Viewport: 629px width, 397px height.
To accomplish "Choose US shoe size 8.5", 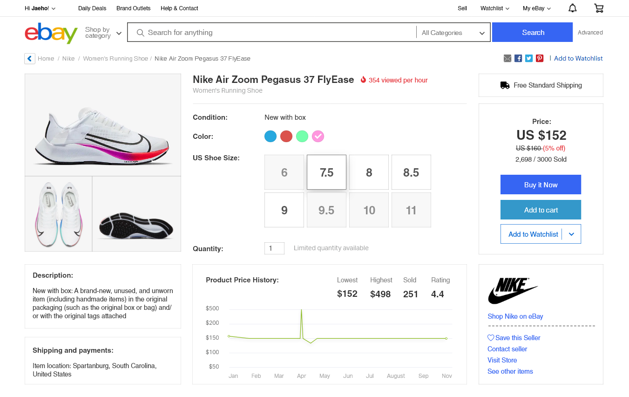I will [411, 172].
